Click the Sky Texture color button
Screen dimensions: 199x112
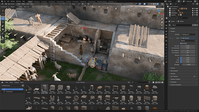tap(187, 38)
